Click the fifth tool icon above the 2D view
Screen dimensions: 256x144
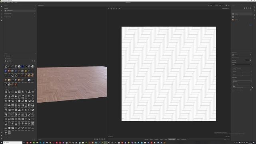click(119, 8)
